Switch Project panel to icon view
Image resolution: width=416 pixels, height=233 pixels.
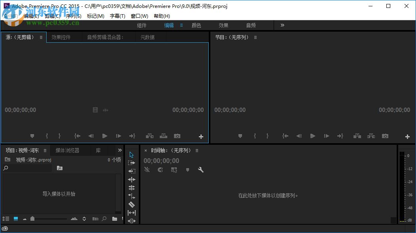(x=15, y=218)
